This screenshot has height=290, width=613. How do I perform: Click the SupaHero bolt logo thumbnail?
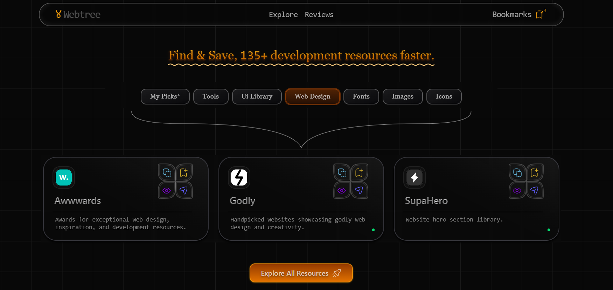click(415, 177)
